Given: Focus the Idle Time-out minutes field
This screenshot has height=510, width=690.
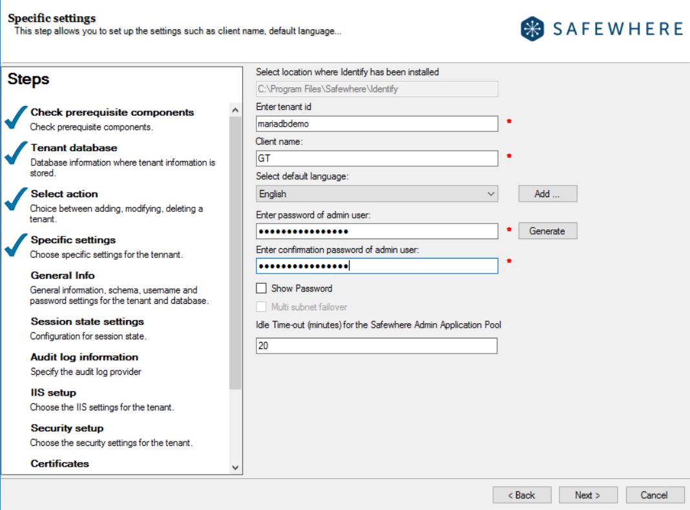Looking at the screenshot, I should 377,346.
